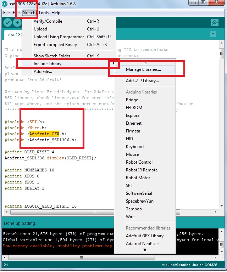The image size is (227, 272).
Task: Include the SpacebrewYun library
Action: coord(145,201)
